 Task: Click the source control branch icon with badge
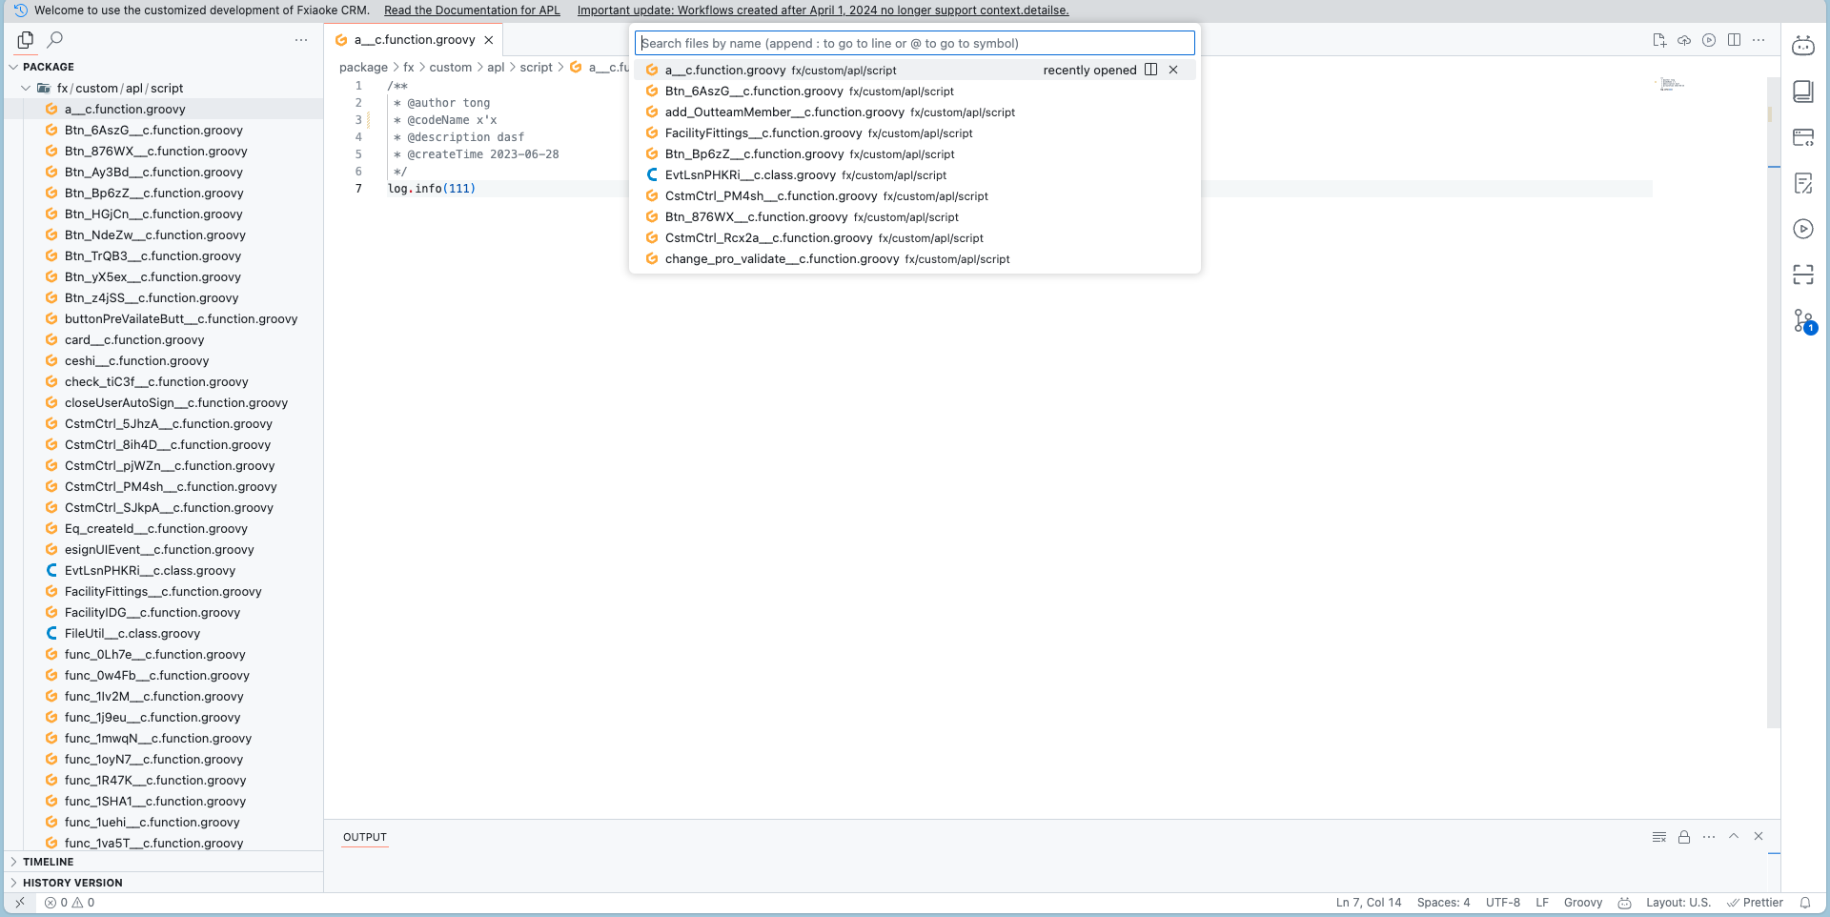[1803, 321]
